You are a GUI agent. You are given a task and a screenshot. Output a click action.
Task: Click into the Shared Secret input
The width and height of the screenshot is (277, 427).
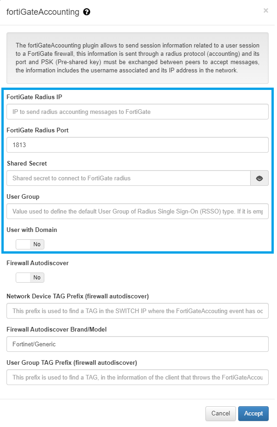click(x=128, y=178)
